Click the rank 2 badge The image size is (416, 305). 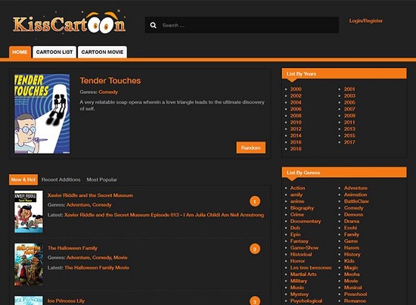tap(255, 249)
